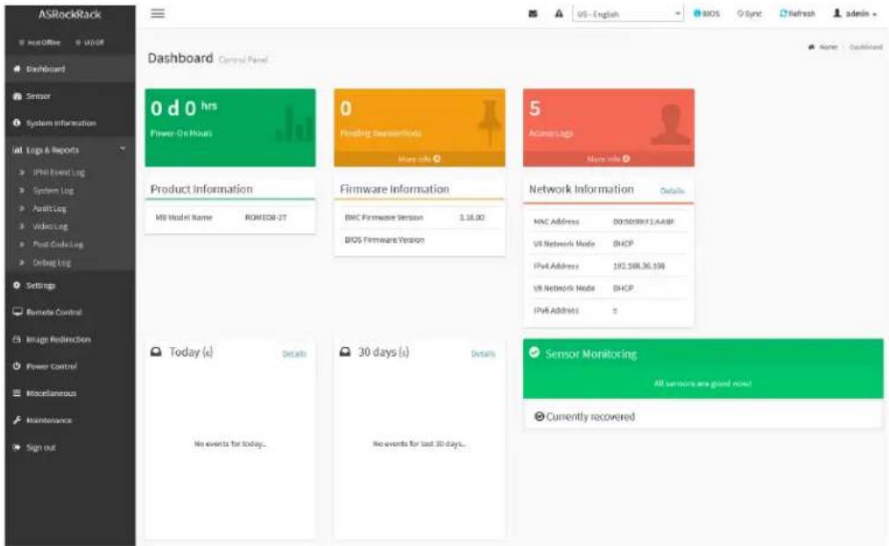
Task: Click More info on Access Logs
Action: [x=609, y=159]
